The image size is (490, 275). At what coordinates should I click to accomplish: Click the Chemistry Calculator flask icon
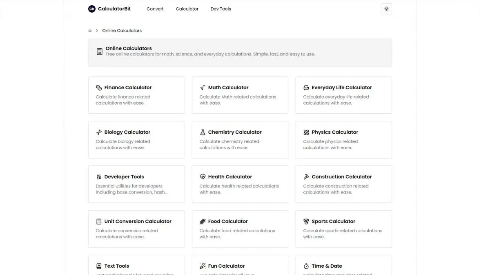click(203, 132)
